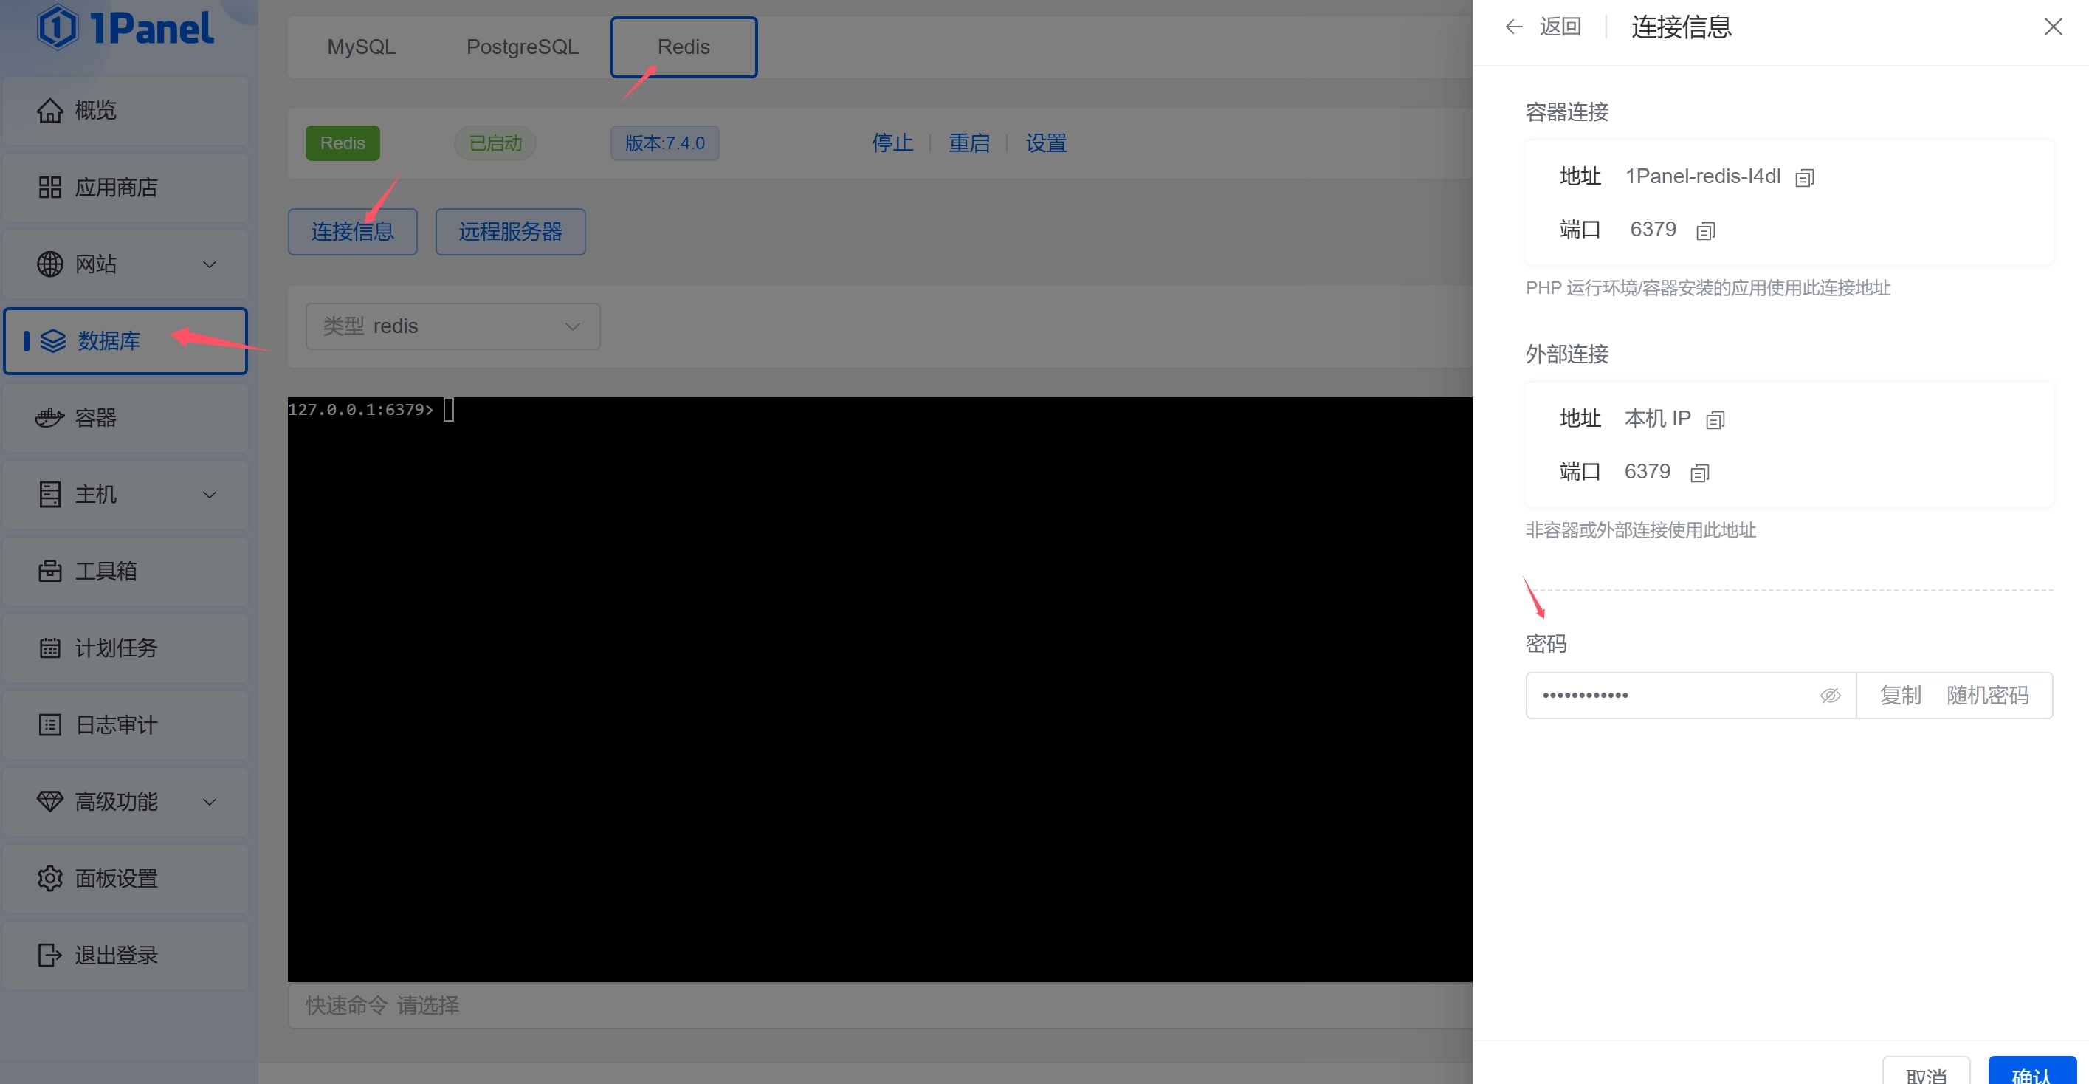This screenshot has height=1084, width=2089.
Task: Click inside the password input field
Action: (1670, 696)
